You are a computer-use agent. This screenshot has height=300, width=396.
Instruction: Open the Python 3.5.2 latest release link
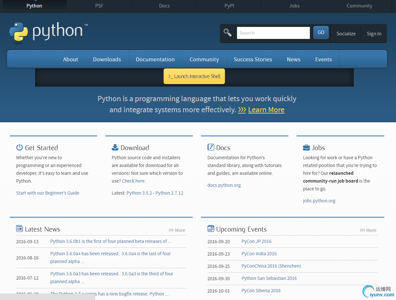pyautogui.click(x=139, y=193)
